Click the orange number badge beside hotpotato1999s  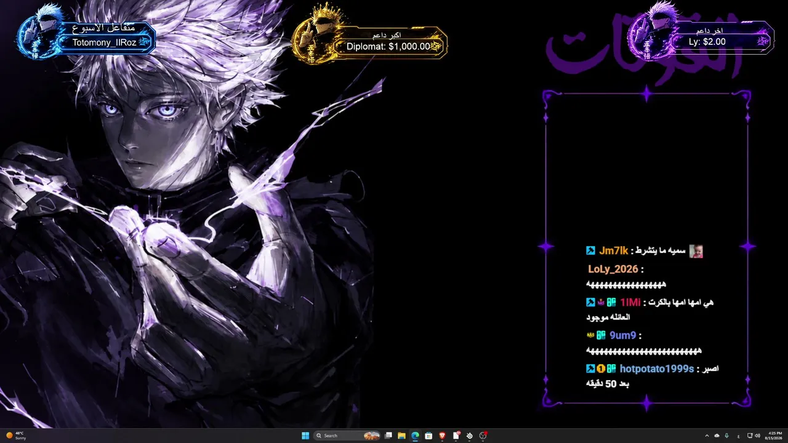pos(601,369)
